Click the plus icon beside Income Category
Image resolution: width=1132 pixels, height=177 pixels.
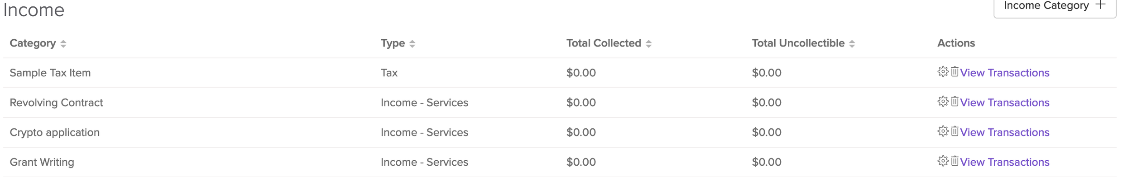point(1101,5)
